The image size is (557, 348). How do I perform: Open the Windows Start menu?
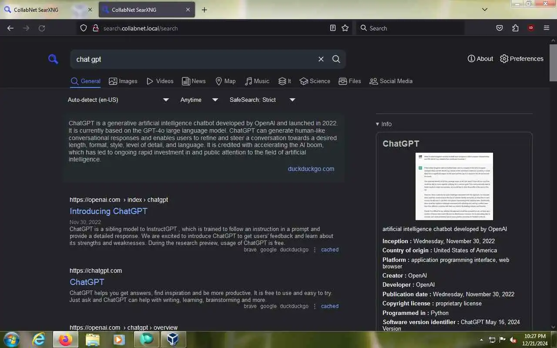point(11,339)
